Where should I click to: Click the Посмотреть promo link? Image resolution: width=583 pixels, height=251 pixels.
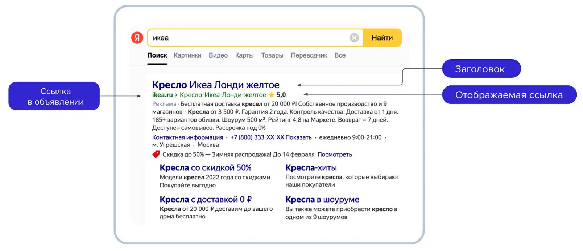click(335, 154)
